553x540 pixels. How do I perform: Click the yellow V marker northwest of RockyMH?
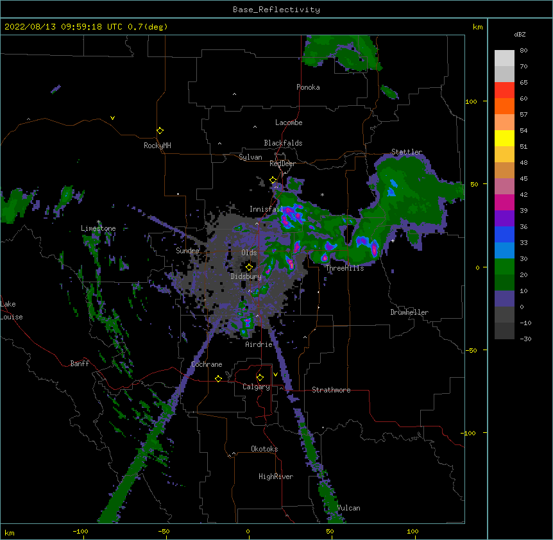(x=112, y=118)
